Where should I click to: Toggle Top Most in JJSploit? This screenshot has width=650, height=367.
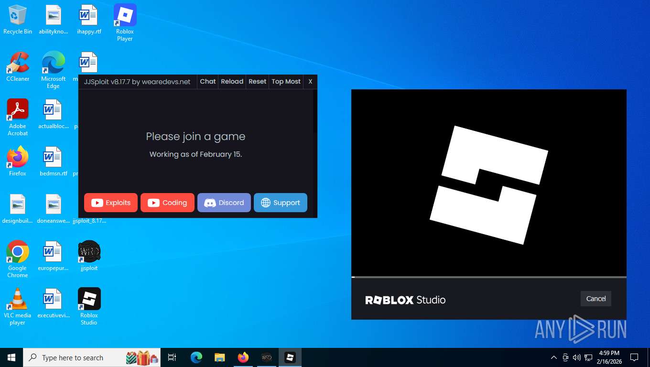(x=286, y=81)
